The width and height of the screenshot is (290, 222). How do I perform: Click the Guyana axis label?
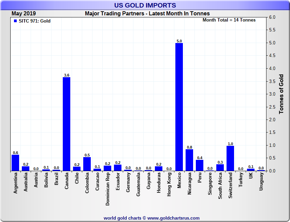pos(148,181)
